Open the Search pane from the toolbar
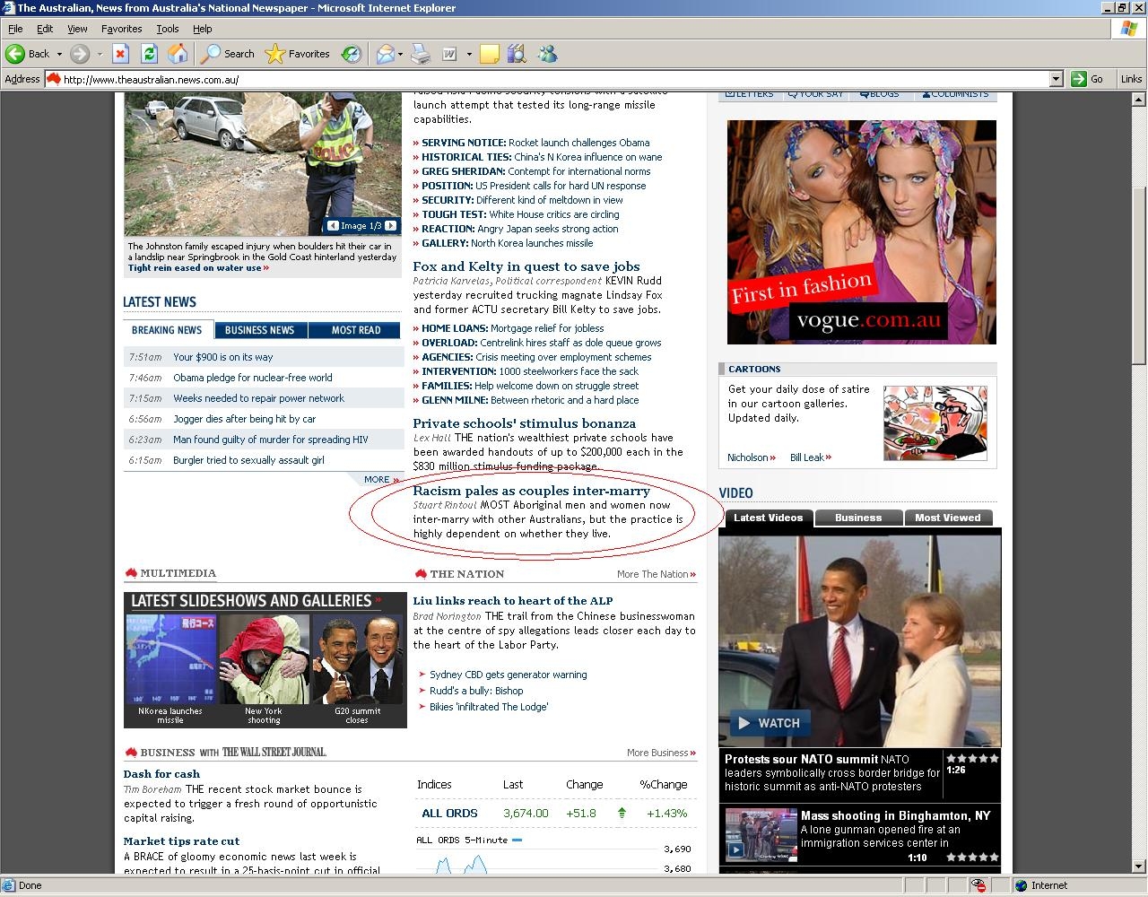Image resolution: width=1148 pixels, height=897 pixels. pos(228,54)
